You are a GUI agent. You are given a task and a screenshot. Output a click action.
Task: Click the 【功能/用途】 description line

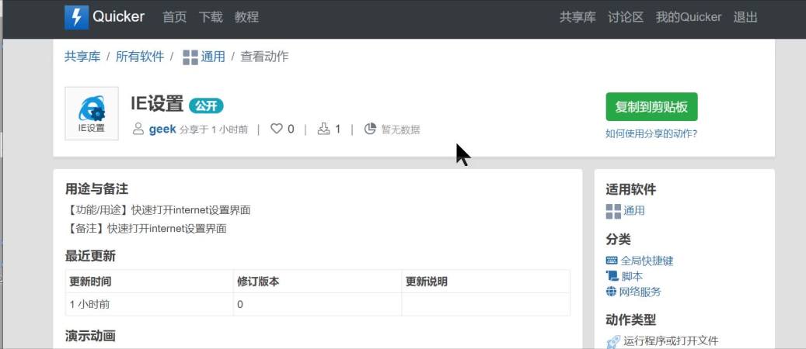159,210
